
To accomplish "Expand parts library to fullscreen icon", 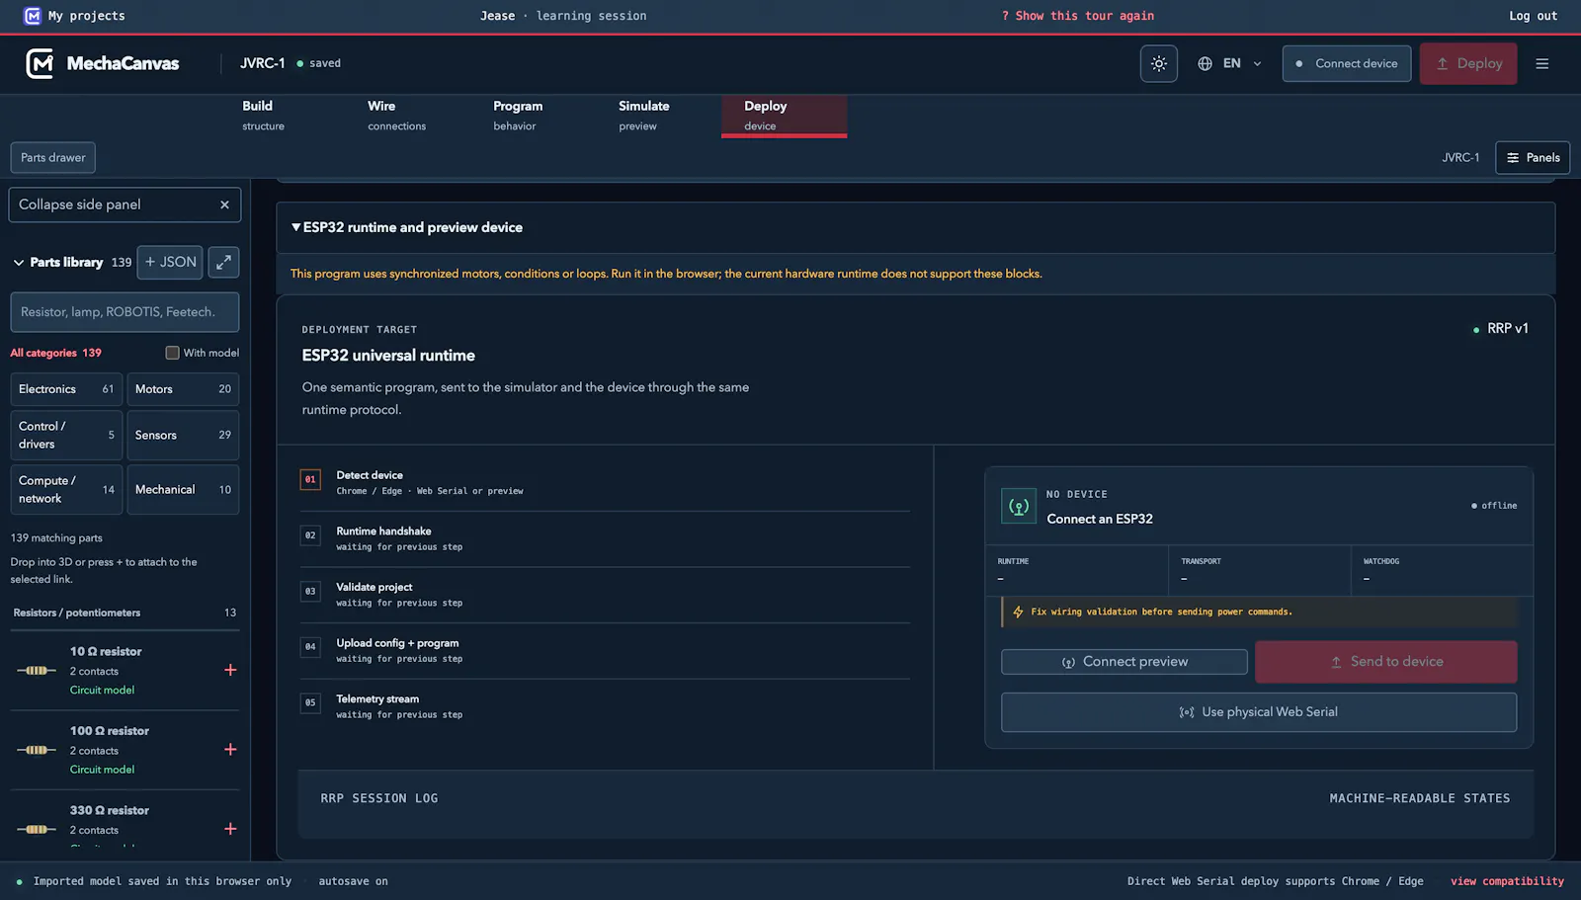I will click(223, 262).
